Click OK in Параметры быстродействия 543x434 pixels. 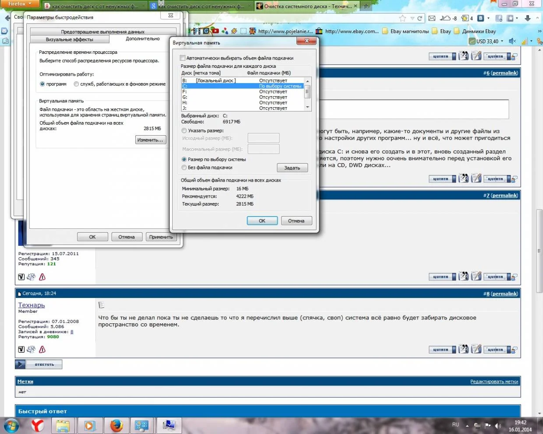(92, 237)
